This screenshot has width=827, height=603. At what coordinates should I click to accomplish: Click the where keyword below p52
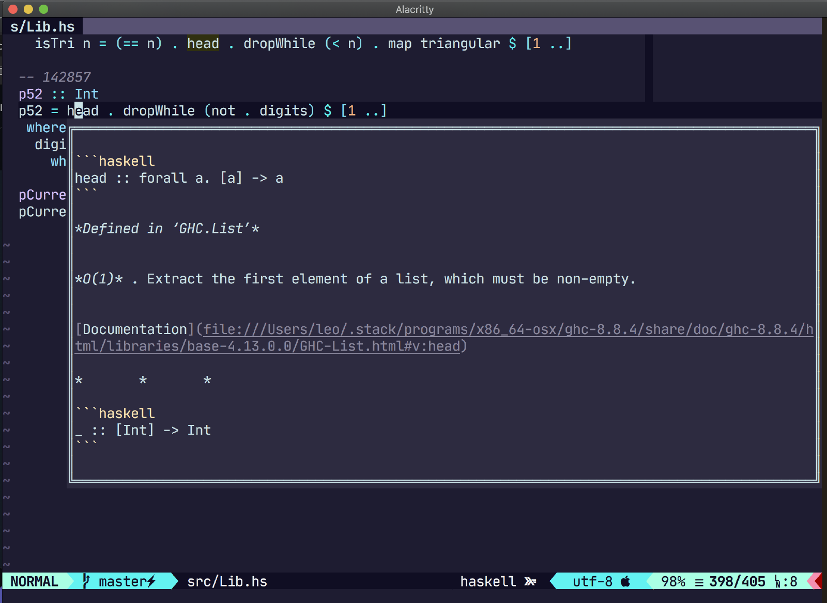pos(47,128)
